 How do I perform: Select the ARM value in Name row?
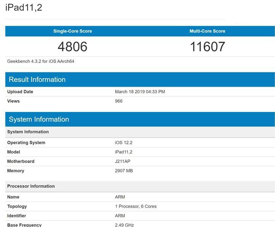point(120,197)
